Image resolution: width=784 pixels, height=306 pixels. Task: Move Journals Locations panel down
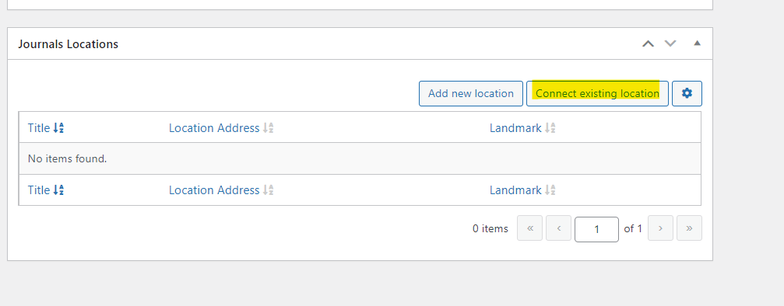[x=670, y=43]
